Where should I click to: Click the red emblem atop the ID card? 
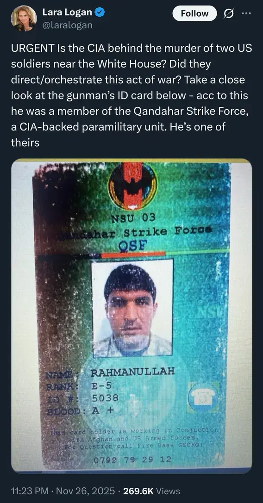[132, 186]
